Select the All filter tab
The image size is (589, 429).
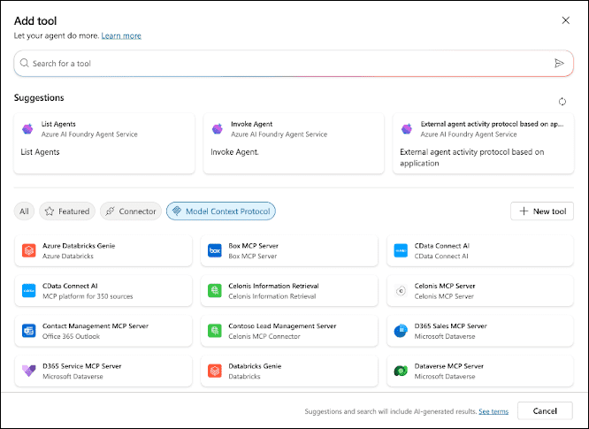pos(24,211)
